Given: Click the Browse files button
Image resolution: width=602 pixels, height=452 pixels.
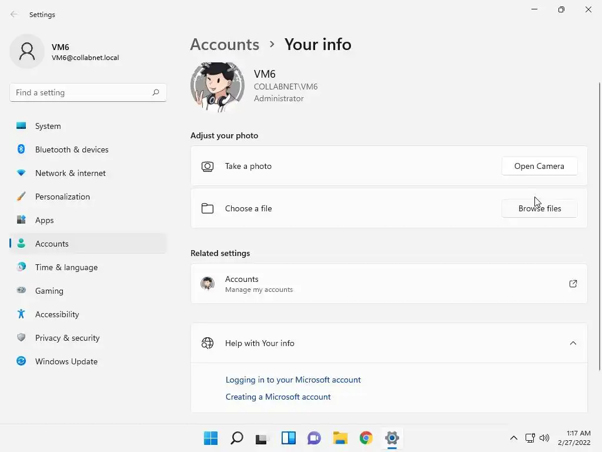Looking at the screenshot, I should point(539,208).
